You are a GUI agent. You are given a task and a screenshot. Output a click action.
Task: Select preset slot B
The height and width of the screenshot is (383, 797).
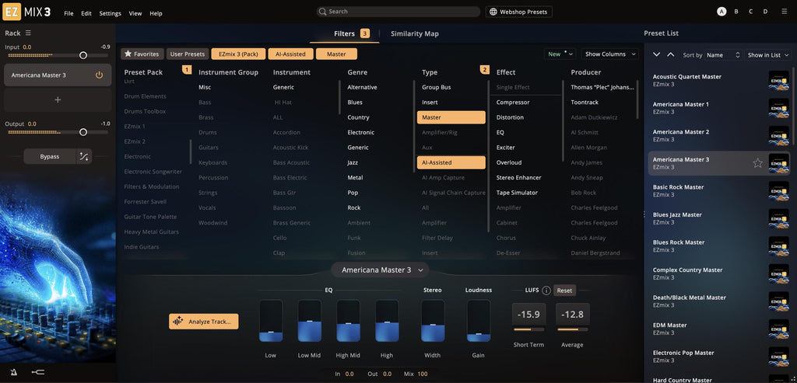[736, 11]
